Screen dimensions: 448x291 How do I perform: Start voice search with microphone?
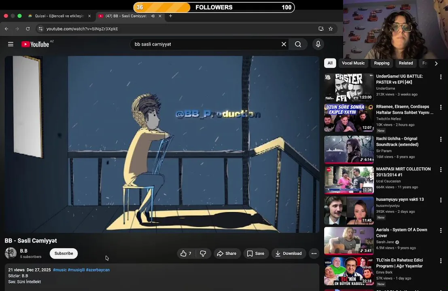[x=318, y=44]
